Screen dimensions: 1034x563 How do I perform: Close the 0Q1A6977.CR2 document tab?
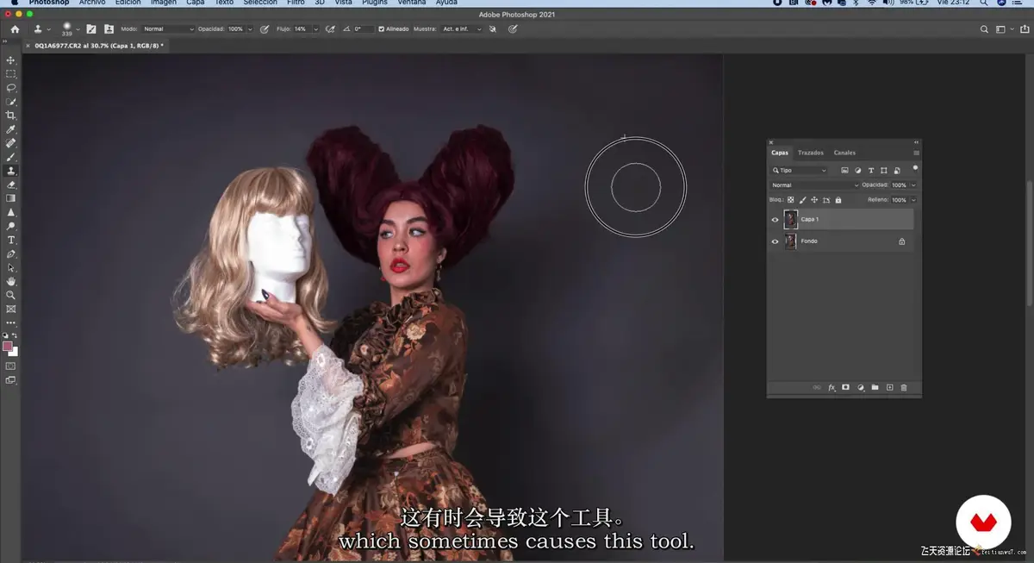tap(28, 45)
